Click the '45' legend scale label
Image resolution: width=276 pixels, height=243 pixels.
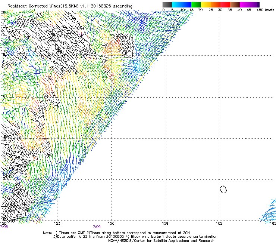pyautogui.click(x=249, y=10)
